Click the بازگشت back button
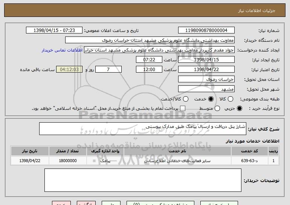 tap(86, 203)
